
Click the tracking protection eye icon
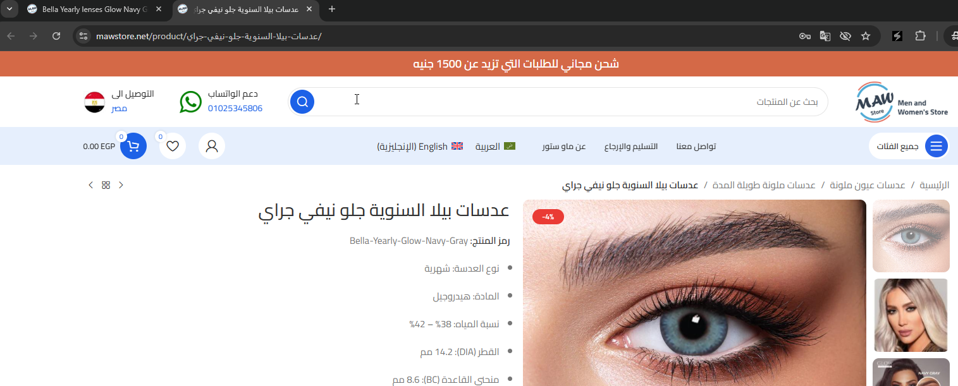click(x=845, y=36)
